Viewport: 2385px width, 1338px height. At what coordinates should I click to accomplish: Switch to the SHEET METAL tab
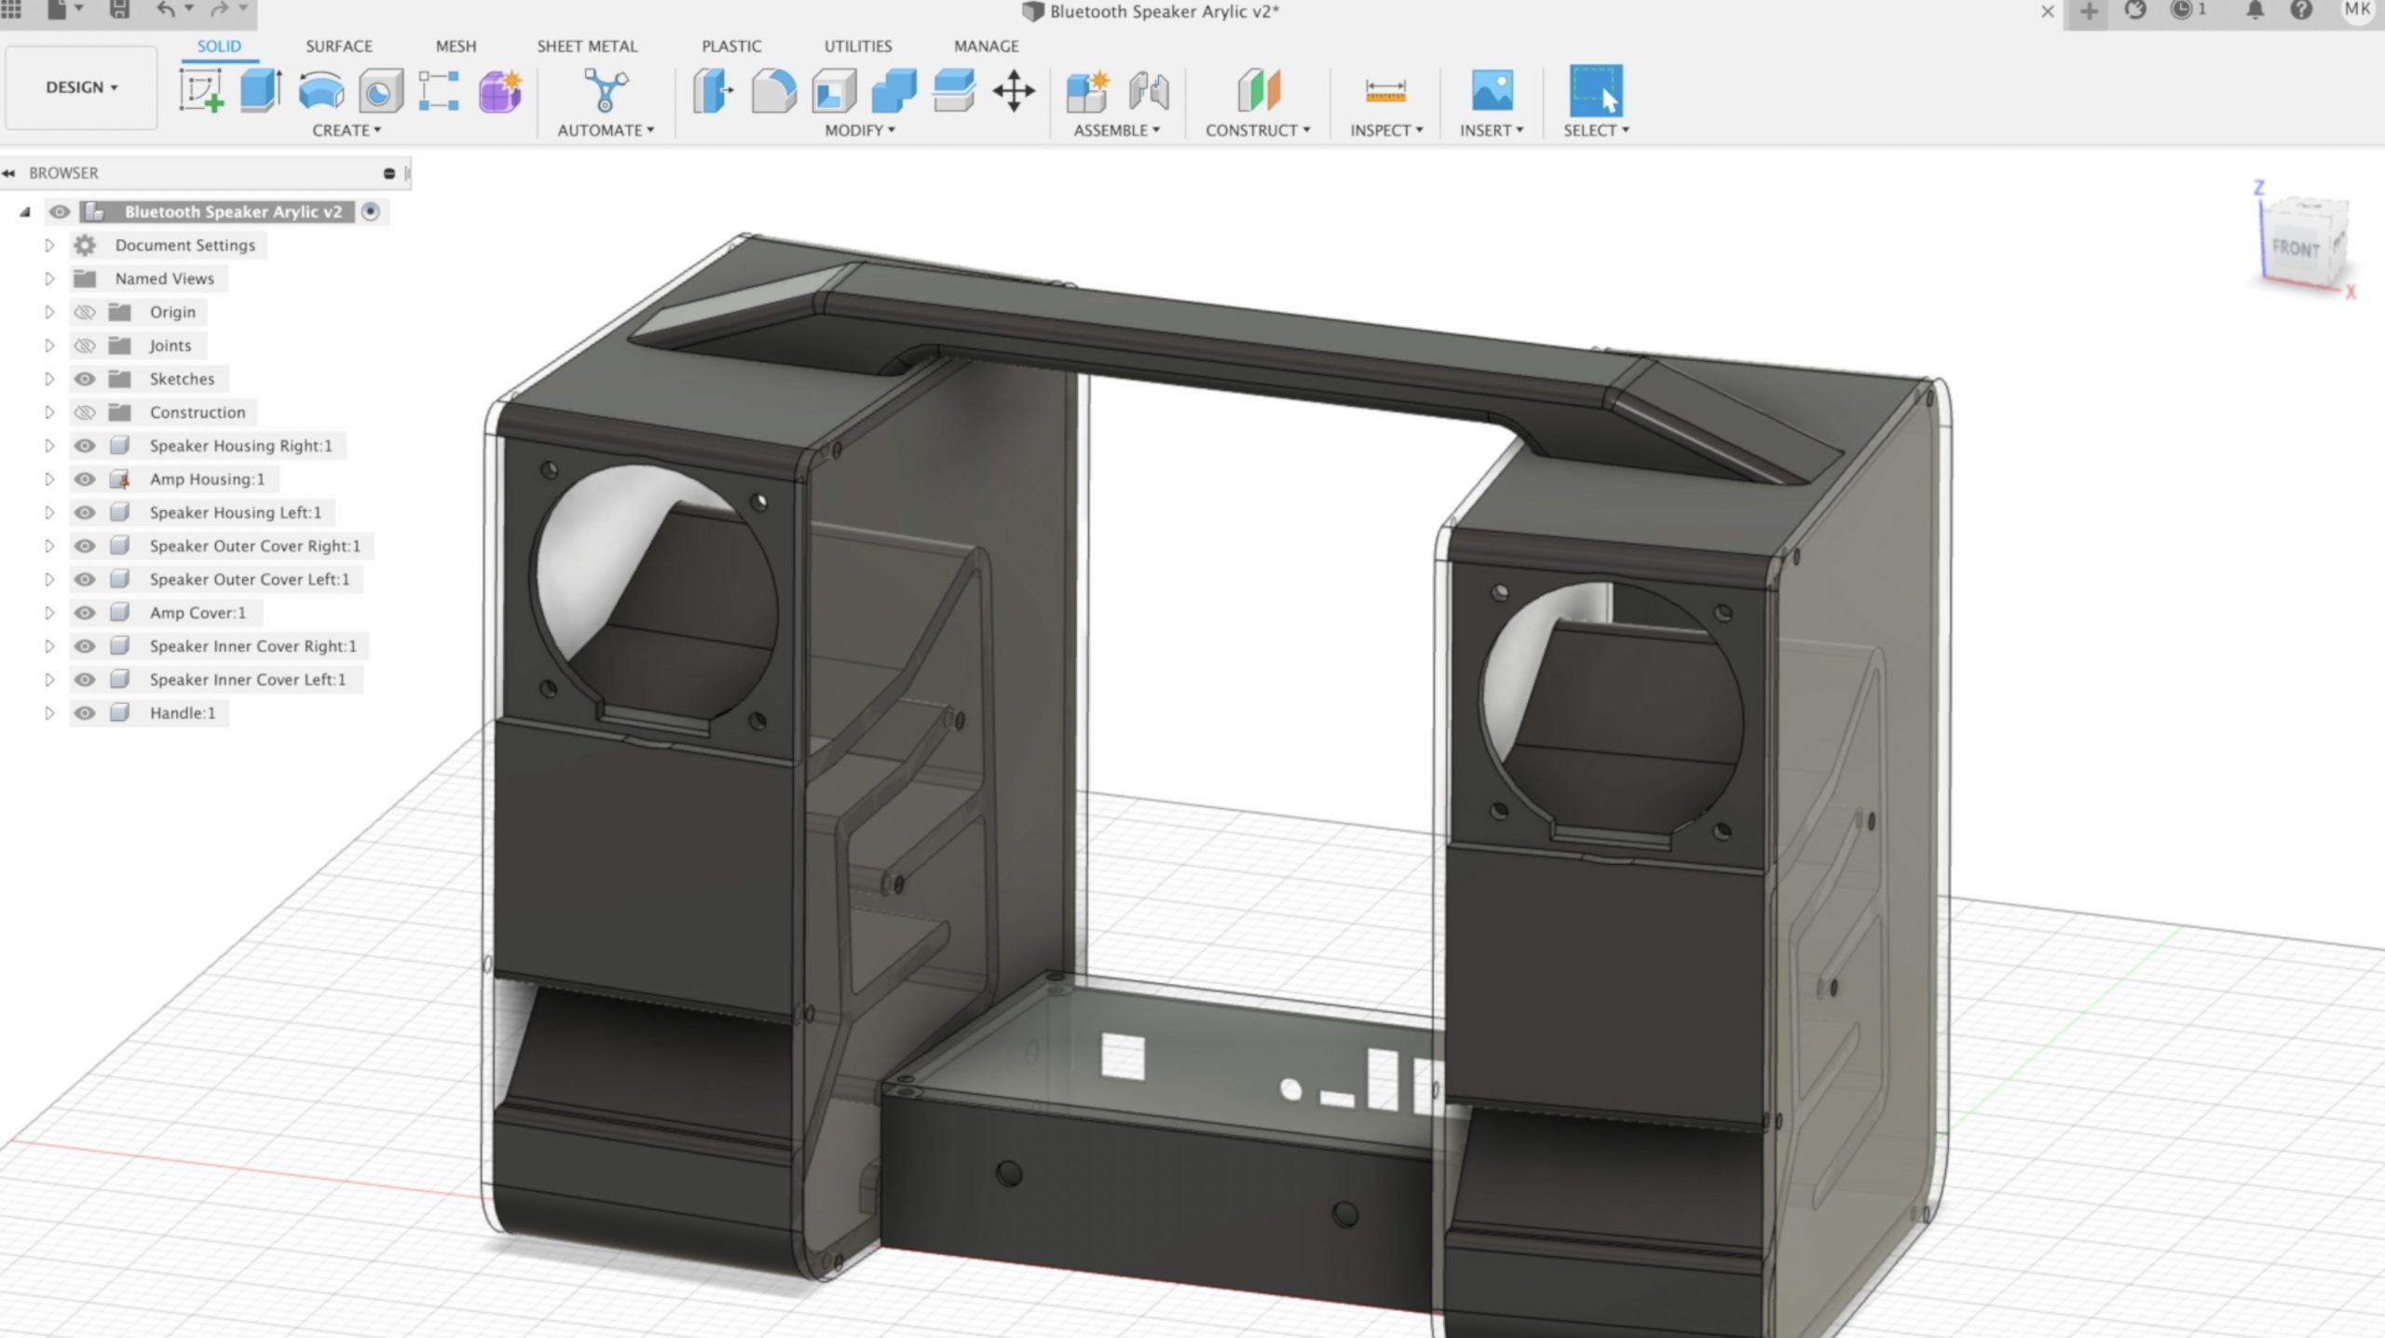pos(587,46)
